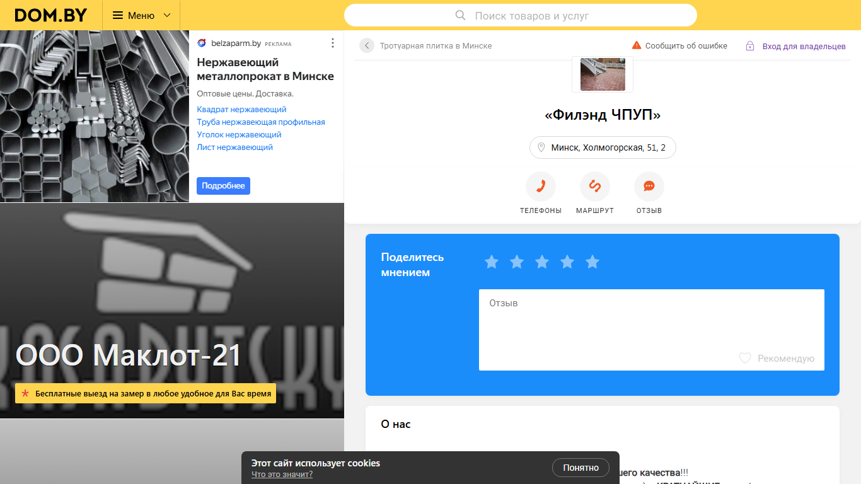Click the stainless steel pipes ad image
The height and width of the screenshot is (484, 861).
pos(95,116)
